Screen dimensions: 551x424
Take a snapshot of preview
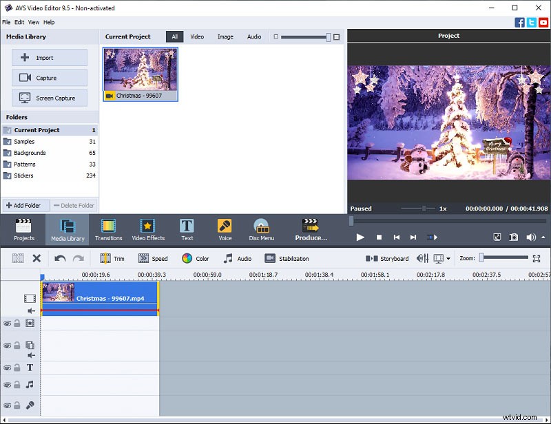pos(513,237)
